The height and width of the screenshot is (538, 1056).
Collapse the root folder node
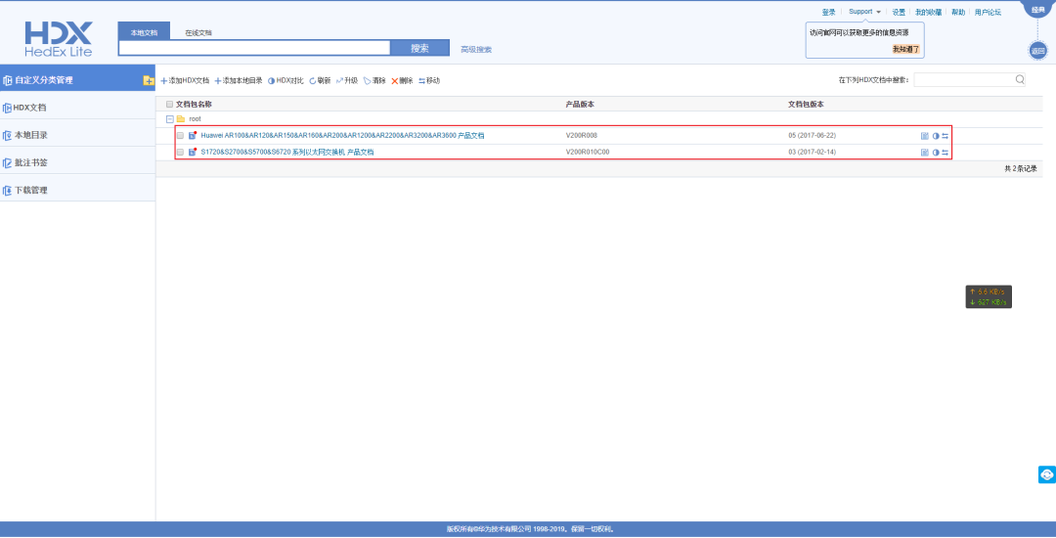170,119
